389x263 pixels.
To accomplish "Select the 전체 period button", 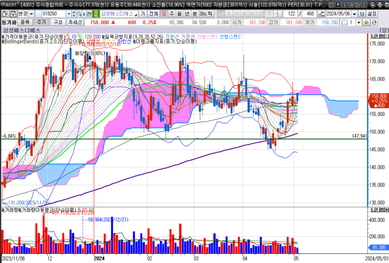I will [x=154, y=14].
